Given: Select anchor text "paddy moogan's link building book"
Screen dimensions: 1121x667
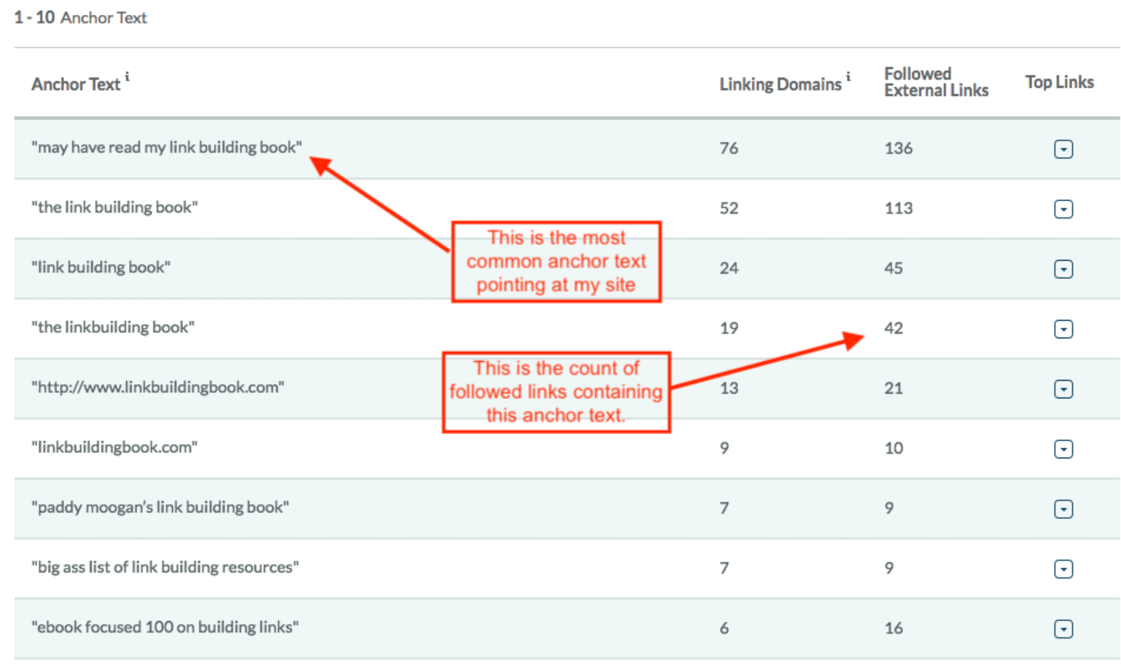Looking at the screenshot, I should [160, 507].
